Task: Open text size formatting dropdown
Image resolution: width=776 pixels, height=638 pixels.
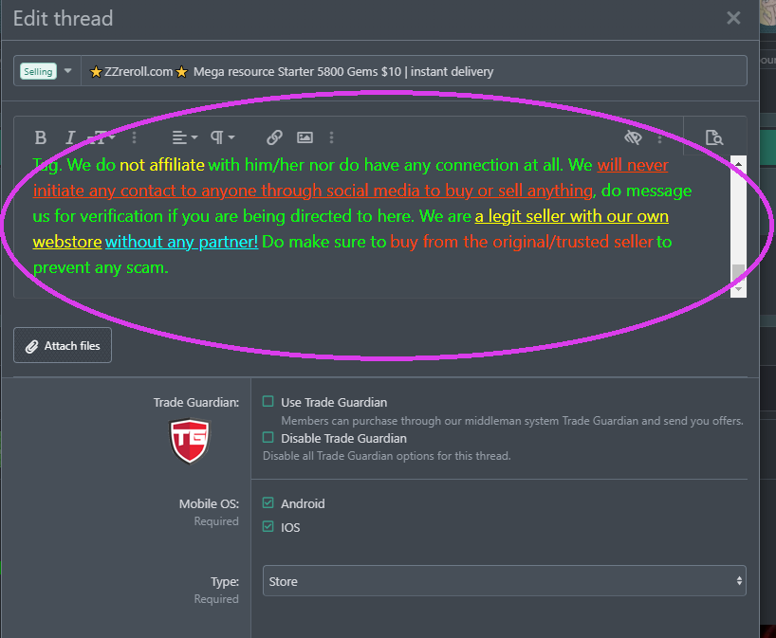Action: (x=102, y=137)
